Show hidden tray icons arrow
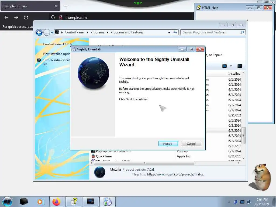This screenshot has width=276, height=207. 229,202
